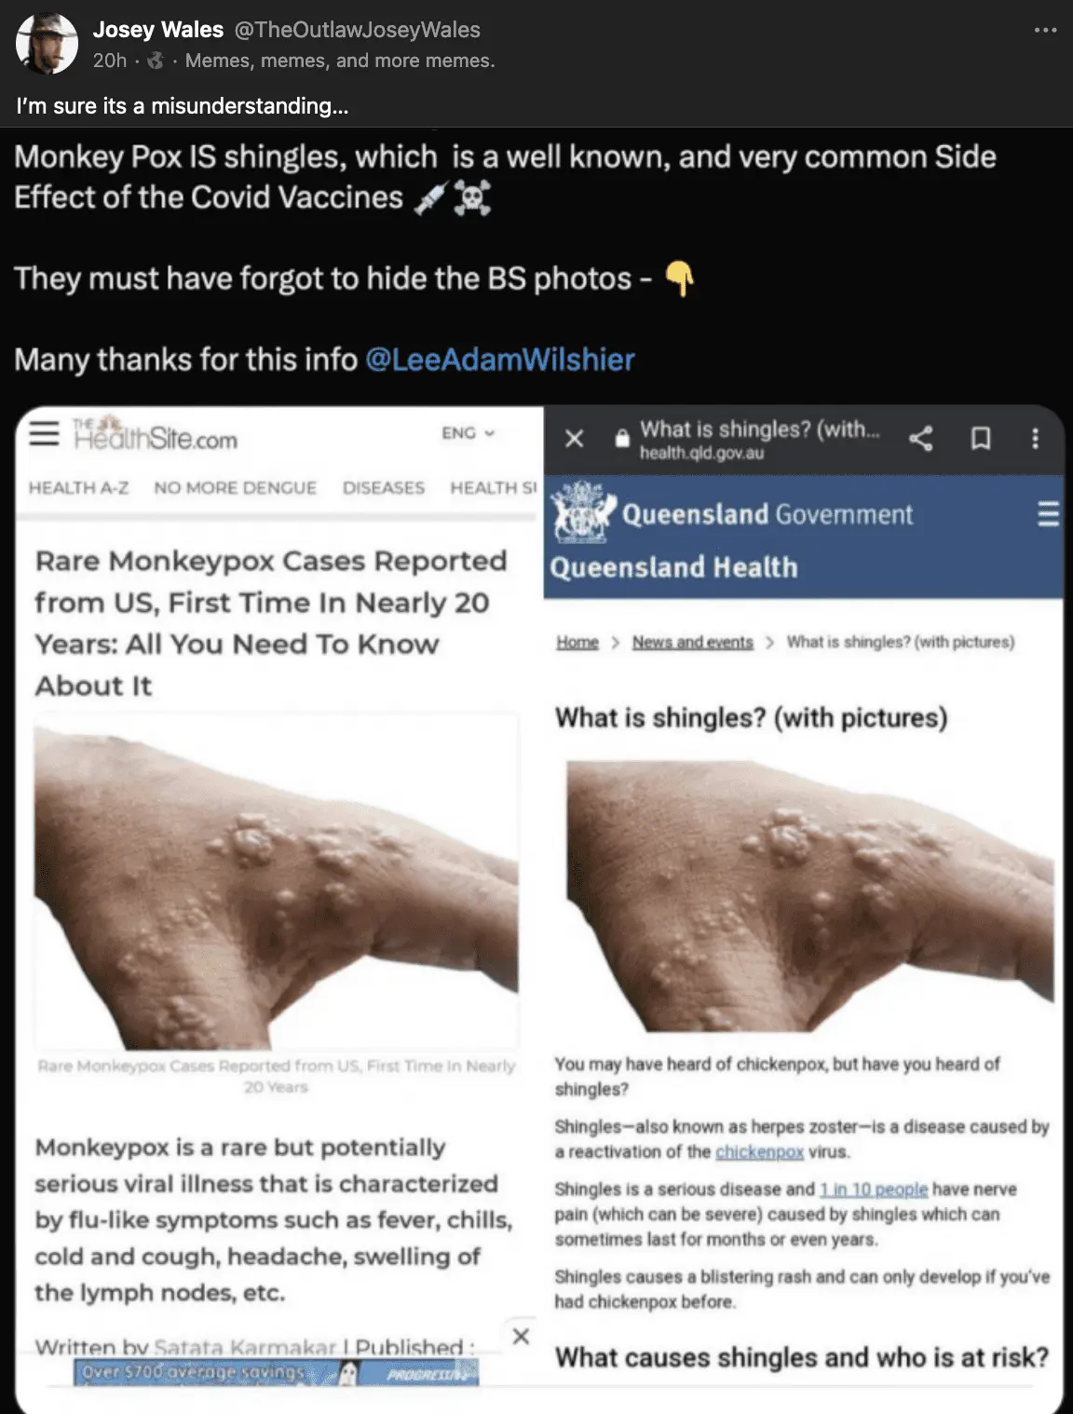Tap the share icon in browser bar
The image size is (1073, 1414).
click(920, 438)
